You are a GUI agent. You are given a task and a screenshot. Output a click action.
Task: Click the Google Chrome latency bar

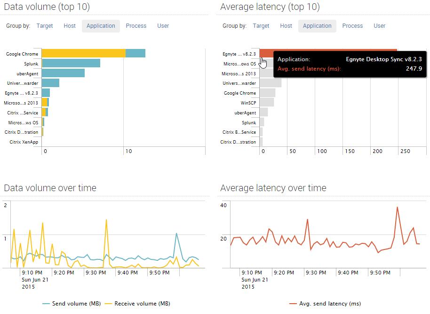tap(267, 93)
